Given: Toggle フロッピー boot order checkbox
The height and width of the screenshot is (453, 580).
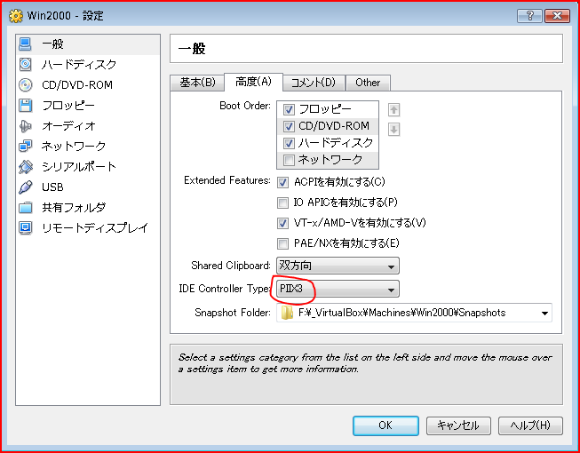Looking at the screenshot, I should point(289,110).
